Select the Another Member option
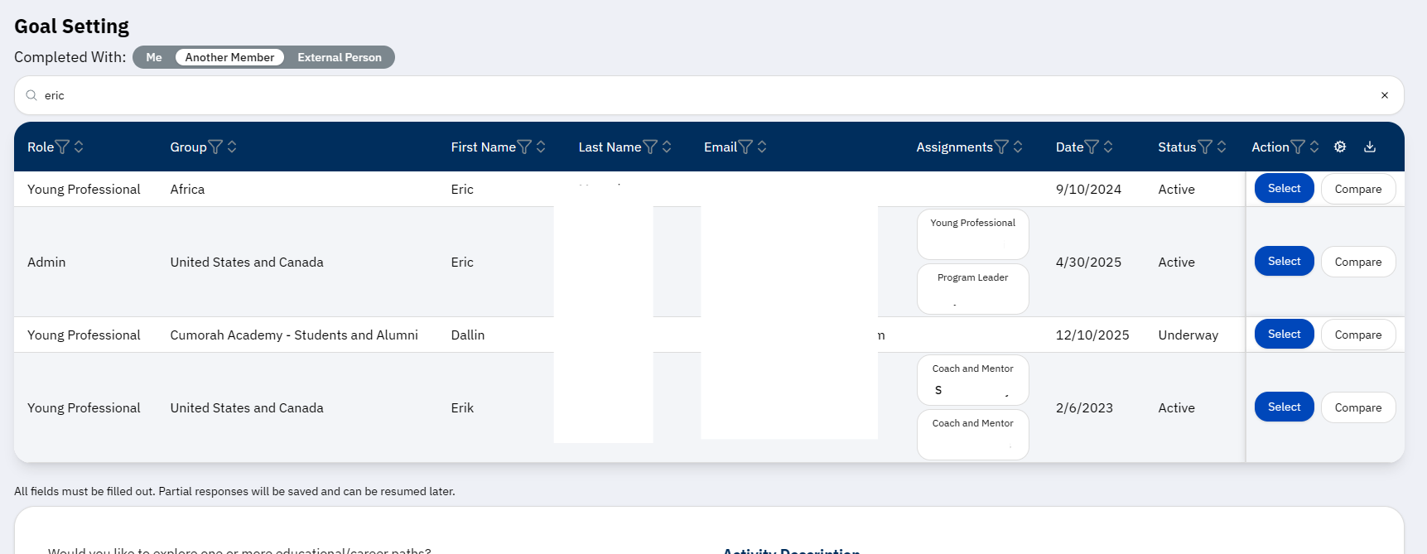The width and height of the screenshot is (1427, 554). [x=229, y=57]
